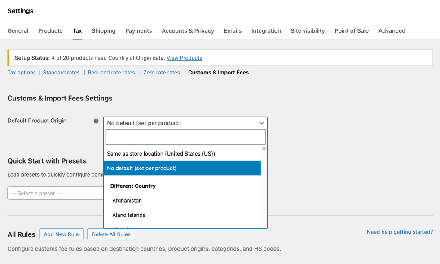Click the 'Customs & Import Fees Settings' heading
Image resolution: width=440 pixels, height=264 pixels.
[60, 98]
